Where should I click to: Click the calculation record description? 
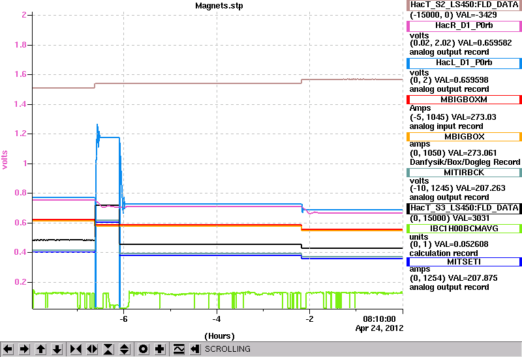coord(444,253)
